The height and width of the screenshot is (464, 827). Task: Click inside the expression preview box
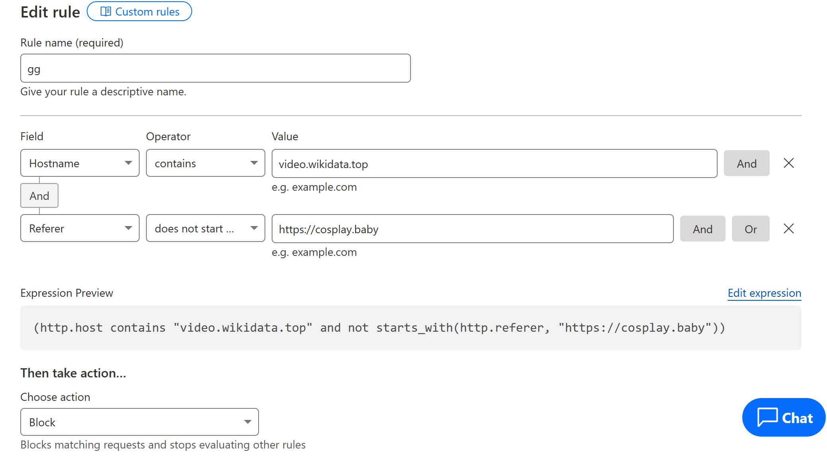[x=411, y=328]
